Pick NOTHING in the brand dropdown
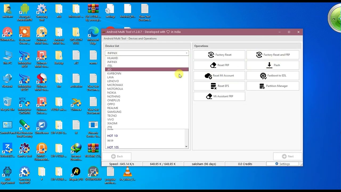 pyautogui.click(x=147, y=97)
